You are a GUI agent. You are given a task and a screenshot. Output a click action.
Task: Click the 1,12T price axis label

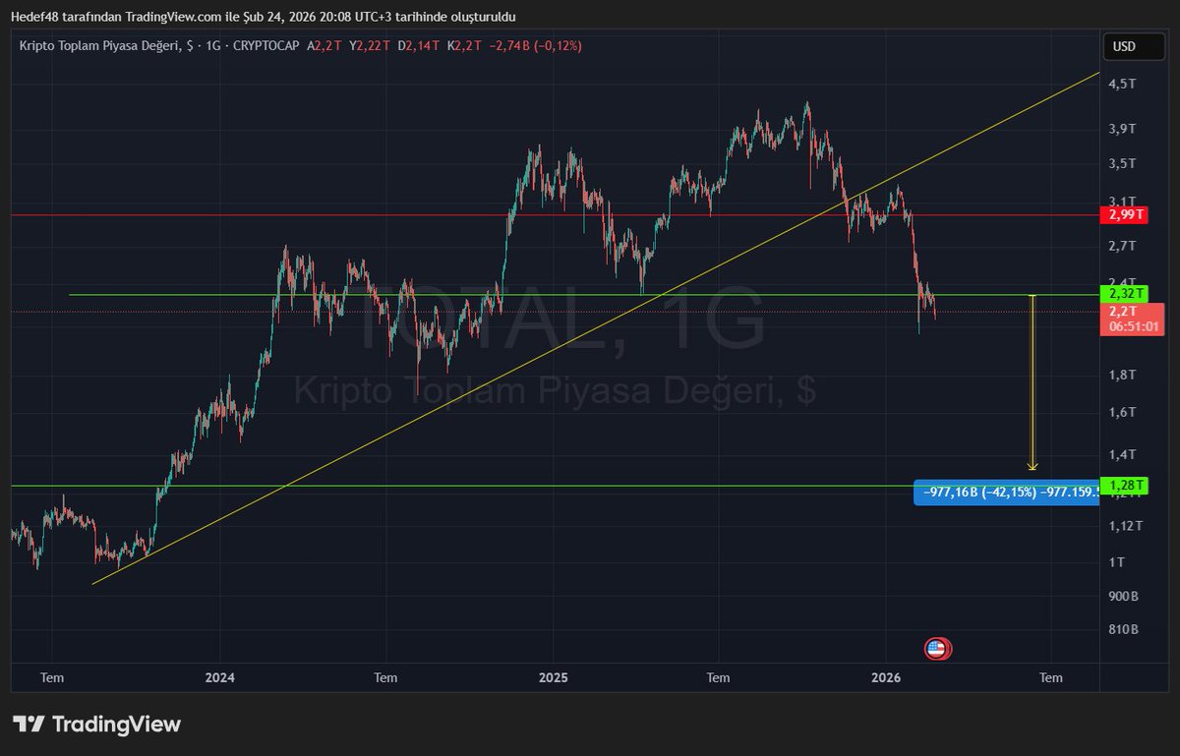point(1126,526)
